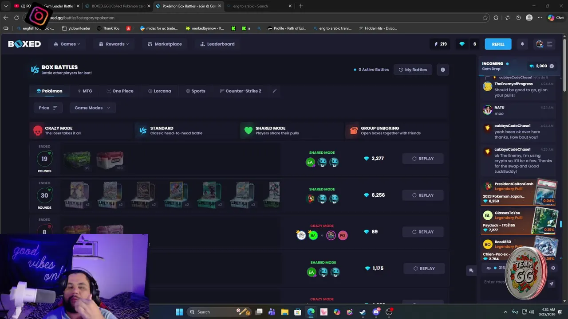Expand the Rewards dropdown
Viewport: 568px width, 319px height.
point(114,44)
